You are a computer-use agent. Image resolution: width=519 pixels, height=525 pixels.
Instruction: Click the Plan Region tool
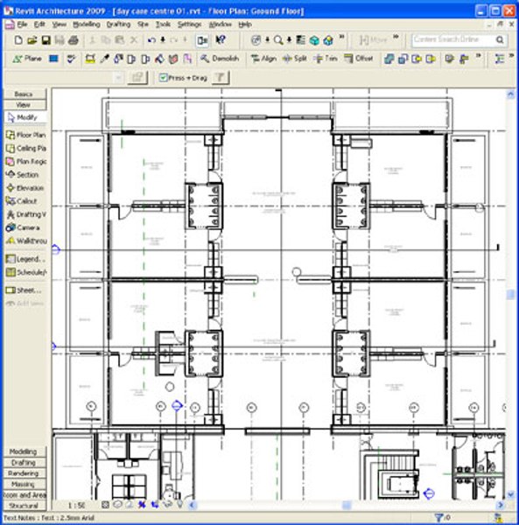26,162
